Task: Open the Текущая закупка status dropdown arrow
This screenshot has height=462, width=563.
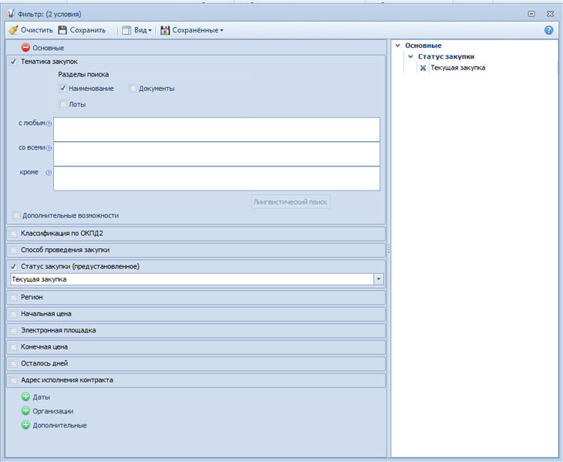Action: tap(378, 279)
